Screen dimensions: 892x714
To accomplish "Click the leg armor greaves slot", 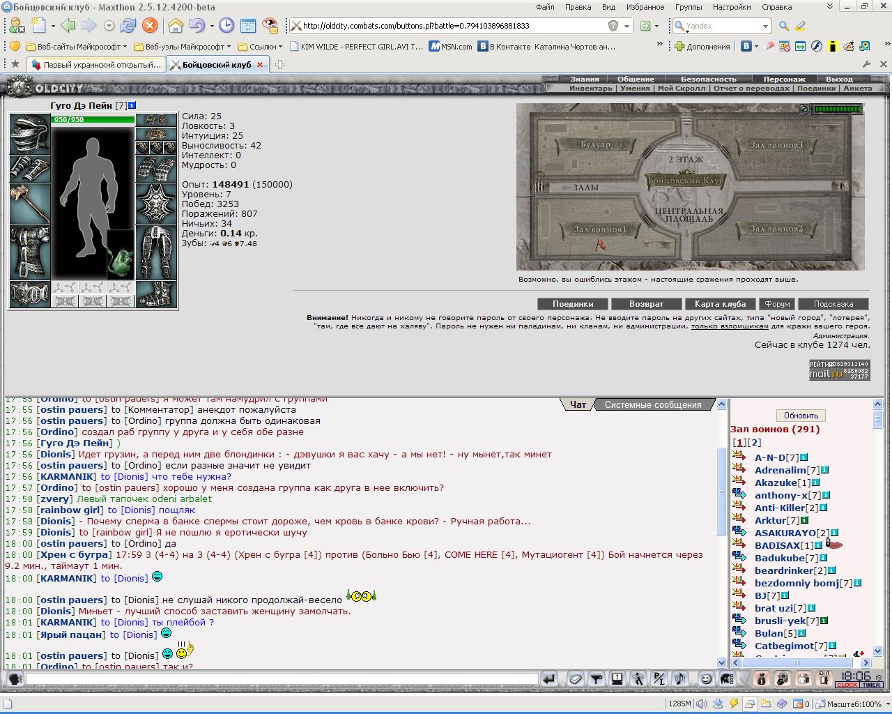I will click(156, 252).
